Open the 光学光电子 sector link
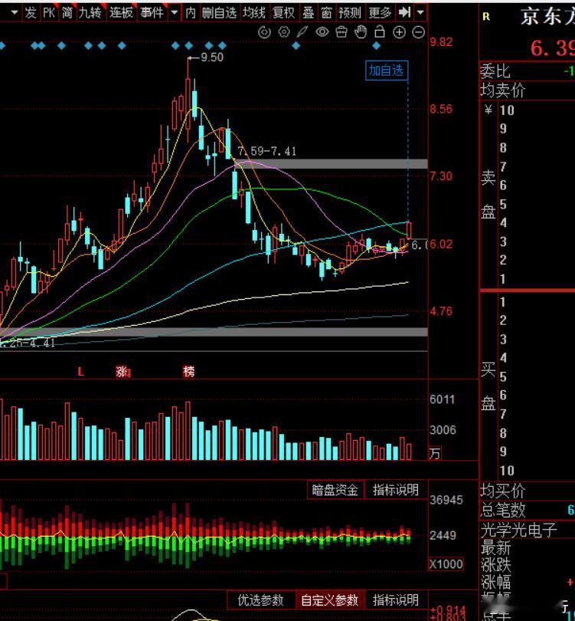Screen dimensions: 575x621 tap(518, 530)
